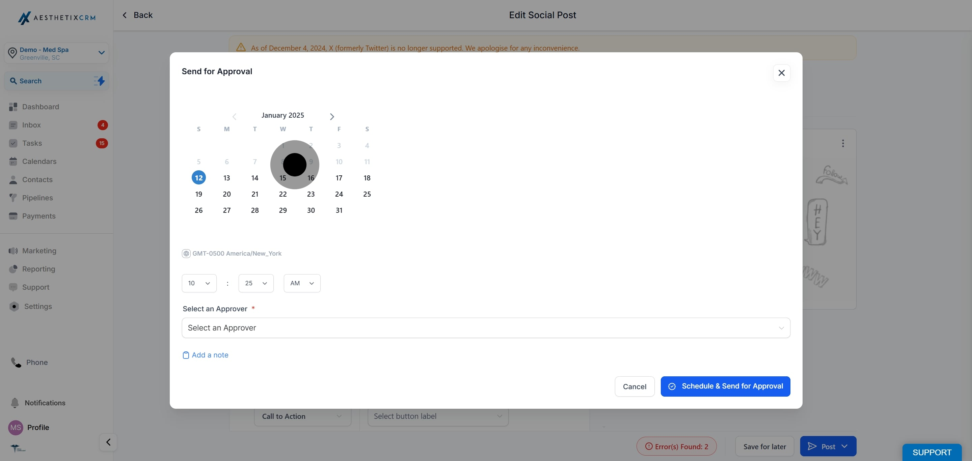
Task: Expand the minutes dropdown showing 25
Action: point(256,283)
